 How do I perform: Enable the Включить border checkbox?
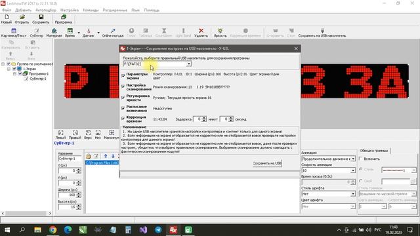pos(361,159)
